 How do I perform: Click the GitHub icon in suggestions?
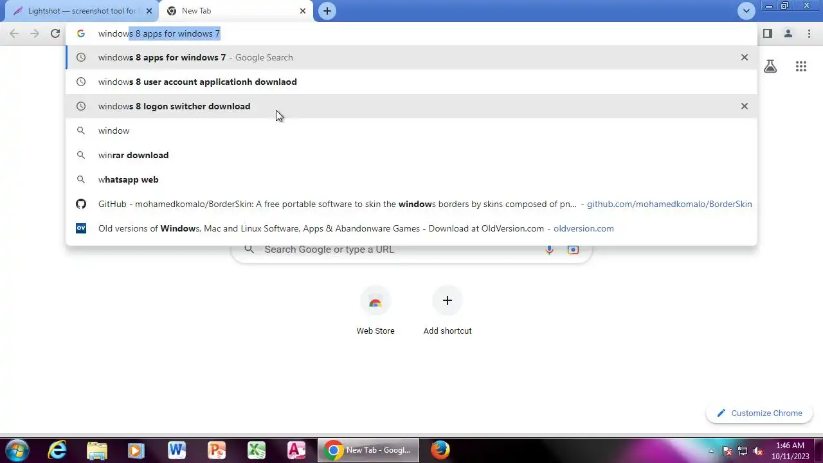[x=81, y=204]
